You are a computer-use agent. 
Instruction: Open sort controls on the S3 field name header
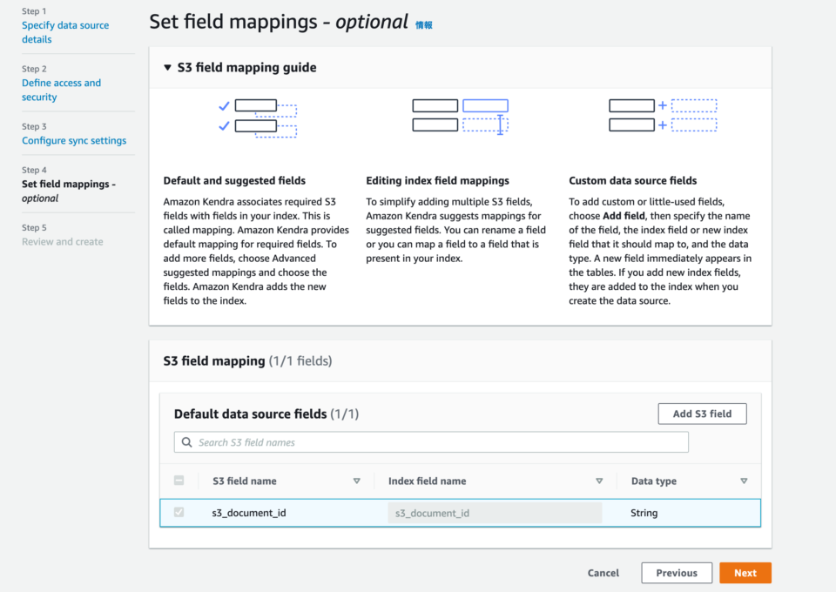pos(357,481)
